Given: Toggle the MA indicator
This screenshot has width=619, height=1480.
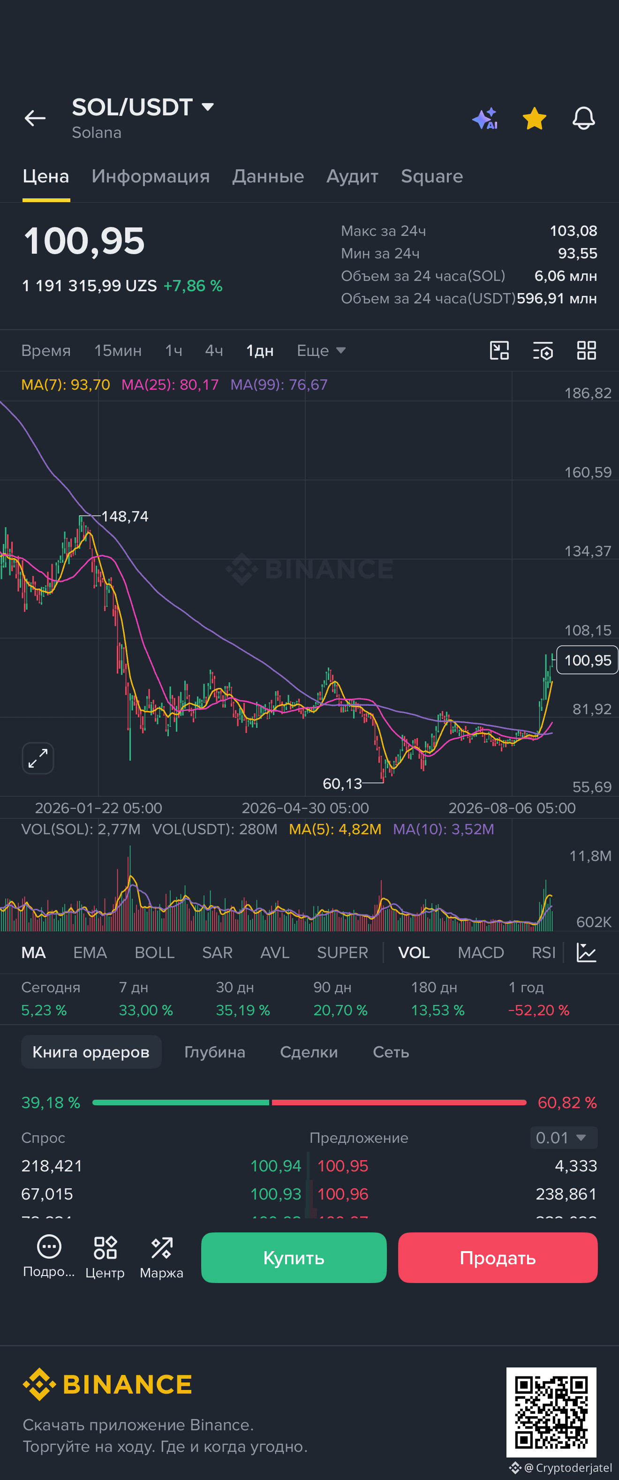Looking at the screenshot, I should click(33, 952).
